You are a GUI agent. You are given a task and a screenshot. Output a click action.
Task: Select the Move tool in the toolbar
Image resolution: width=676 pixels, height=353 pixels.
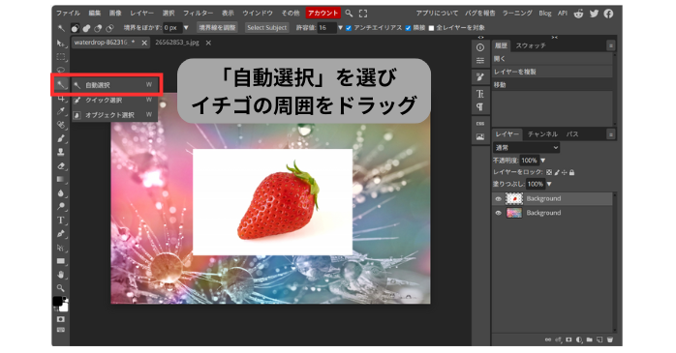point(61,44)
